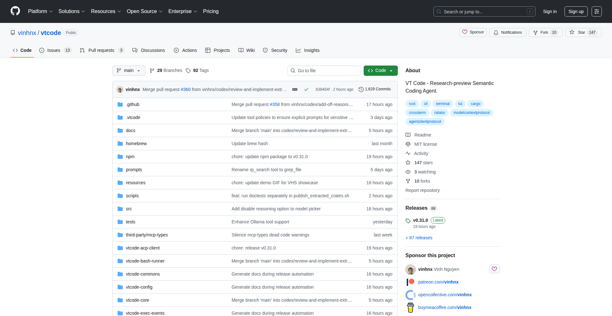Open the Projects tab
The image size is (612, 316).
217,50
